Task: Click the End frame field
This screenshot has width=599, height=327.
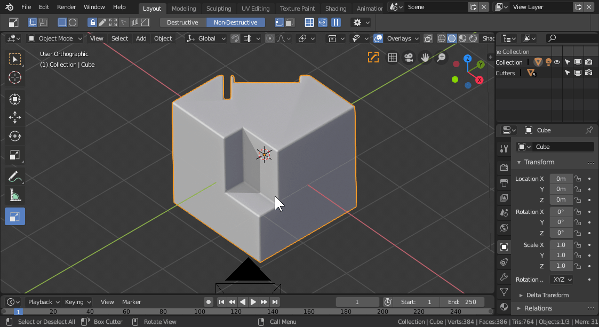Action: 463,302
